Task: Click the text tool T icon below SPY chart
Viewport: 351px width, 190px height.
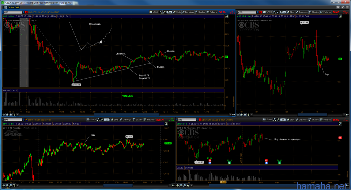Action: point(14,185)
